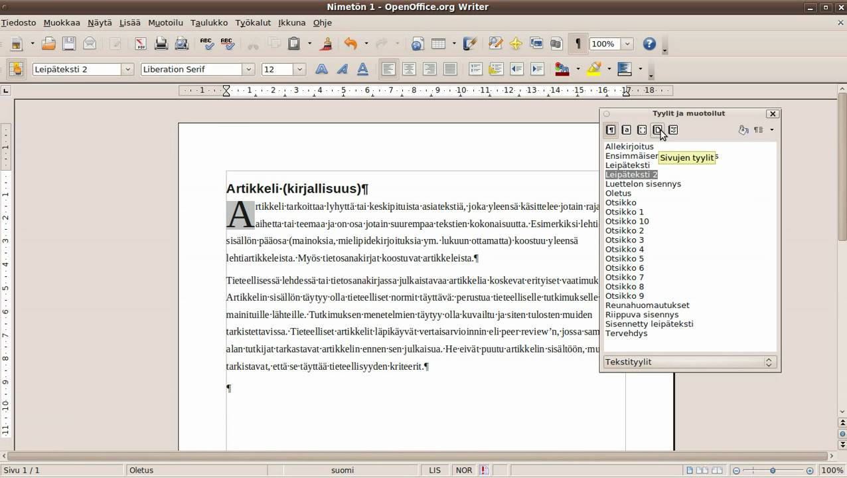Screen dimensions: 847x478
Task: Open the font color dropdown arrow
Action: coord(577,69)
